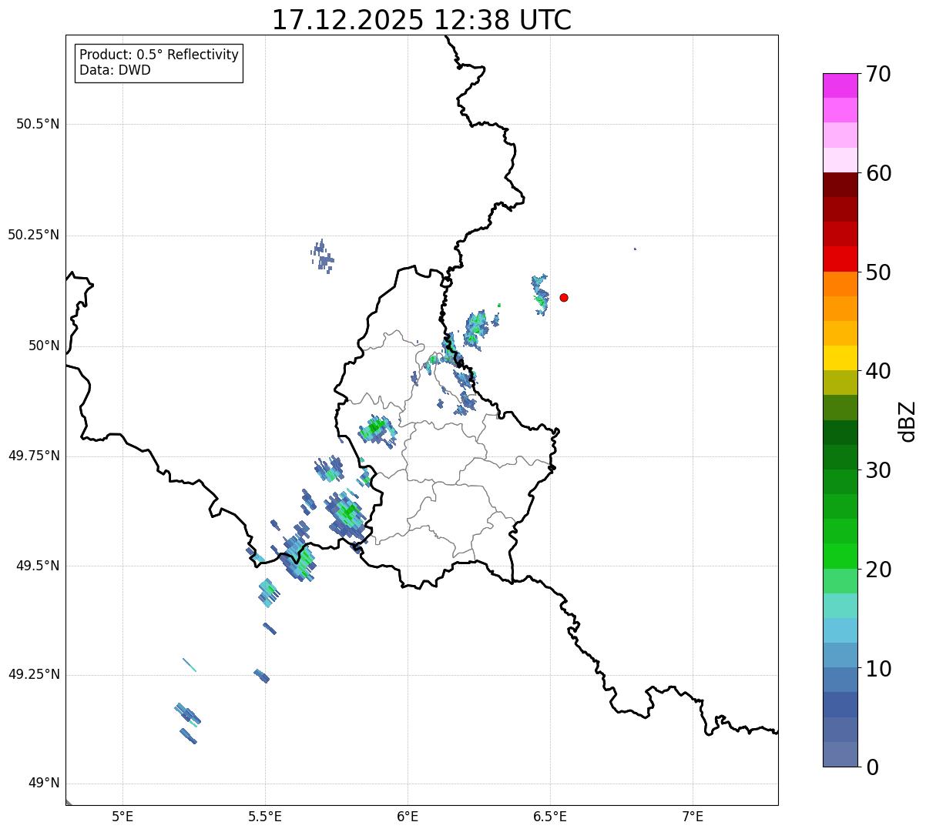Click the 49.5°N latitude label
Viewport: 926px width, 832px height.
pos(38,566)
